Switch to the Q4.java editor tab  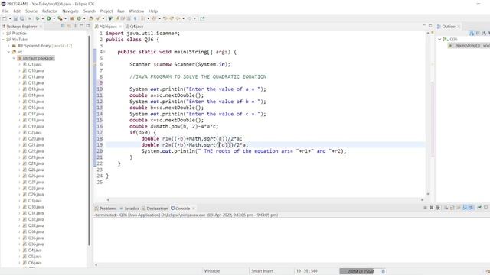[x=135, y=27]
